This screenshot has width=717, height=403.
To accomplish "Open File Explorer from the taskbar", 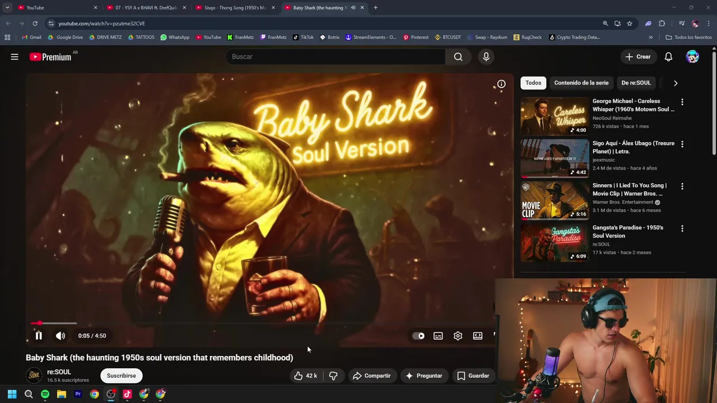I will (x=62, y=394).
